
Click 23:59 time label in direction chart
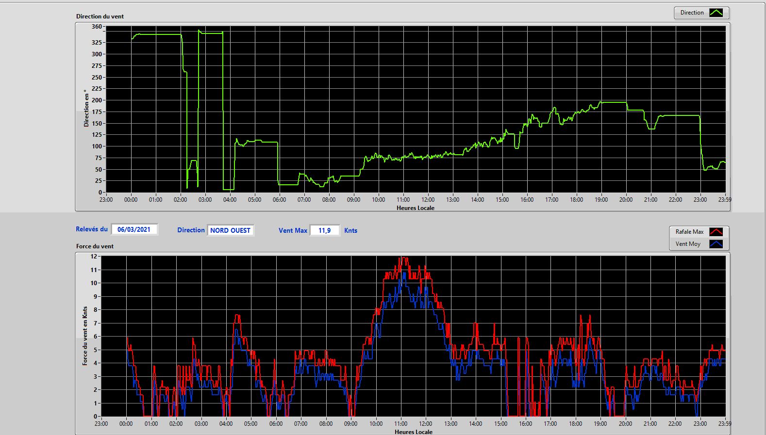pyautogui.click(x=725, y=200)
